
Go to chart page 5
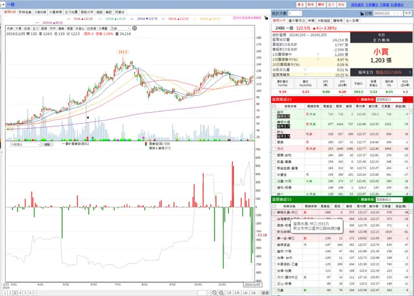[x=25, y=293]
